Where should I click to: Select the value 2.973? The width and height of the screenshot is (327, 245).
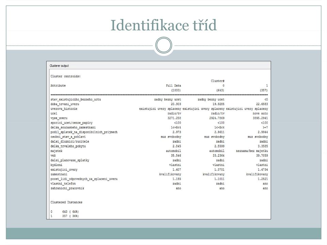pos(177,132)
